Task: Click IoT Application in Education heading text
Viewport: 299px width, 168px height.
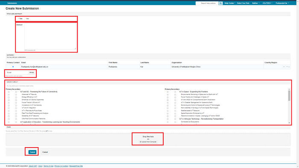Action: coord(50,122)
